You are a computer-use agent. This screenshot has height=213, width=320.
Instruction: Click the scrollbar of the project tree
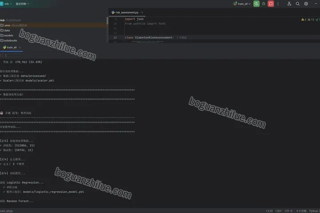click(x=108, y=21)
